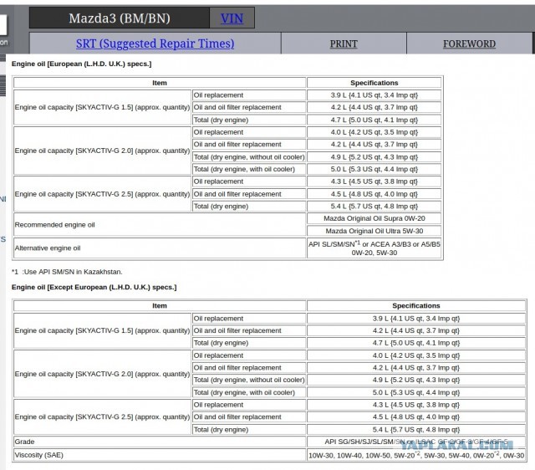
Task: Select '5.4 L {5.7 US qt' in European table
Action: (374, 207)
